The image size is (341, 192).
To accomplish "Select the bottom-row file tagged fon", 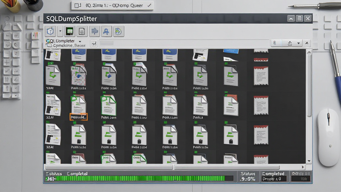I will coord(79,159).
